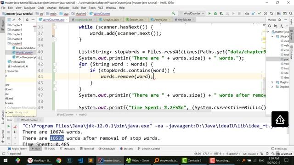
Task: Hide the Project panel using the minus icon
Action: pos(33,20)
